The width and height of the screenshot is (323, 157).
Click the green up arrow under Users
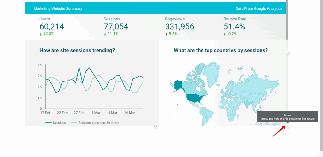pos(41,34)
